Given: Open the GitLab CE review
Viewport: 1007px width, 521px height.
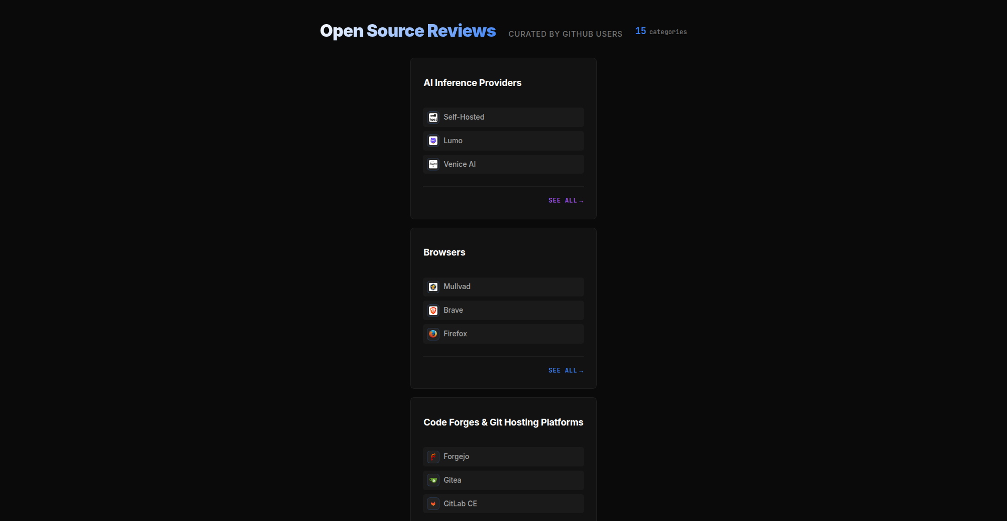Looking at the screenshot, I should point(504,504).
